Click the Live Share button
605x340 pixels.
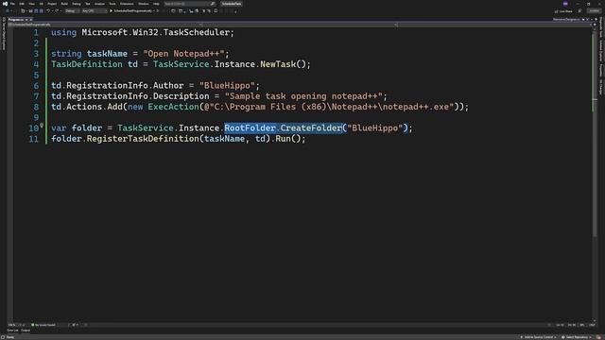coord(564,11)
